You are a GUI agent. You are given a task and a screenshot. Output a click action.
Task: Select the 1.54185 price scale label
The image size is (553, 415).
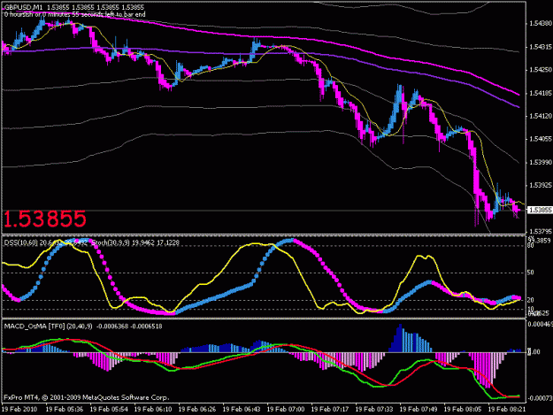coord(540,93)
